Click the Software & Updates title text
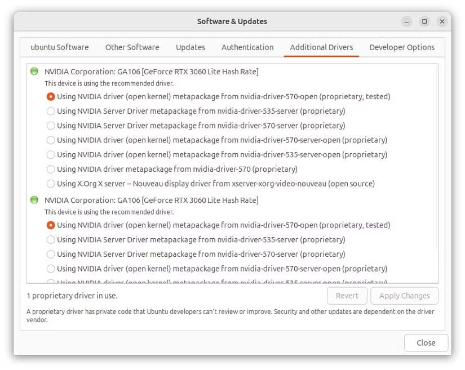This screenshot has width=465, height=370. pyautogui.click(x=232, y=21)
